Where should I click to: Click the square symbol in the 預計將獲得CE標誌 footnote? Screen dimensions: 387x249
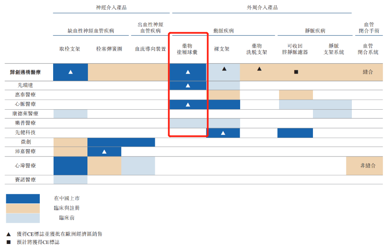tap(8, 242)
